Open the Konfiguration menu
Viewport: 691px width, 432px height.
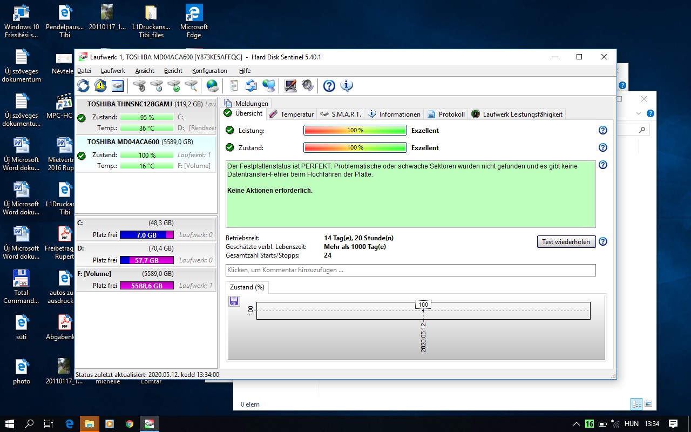(209, 71)
